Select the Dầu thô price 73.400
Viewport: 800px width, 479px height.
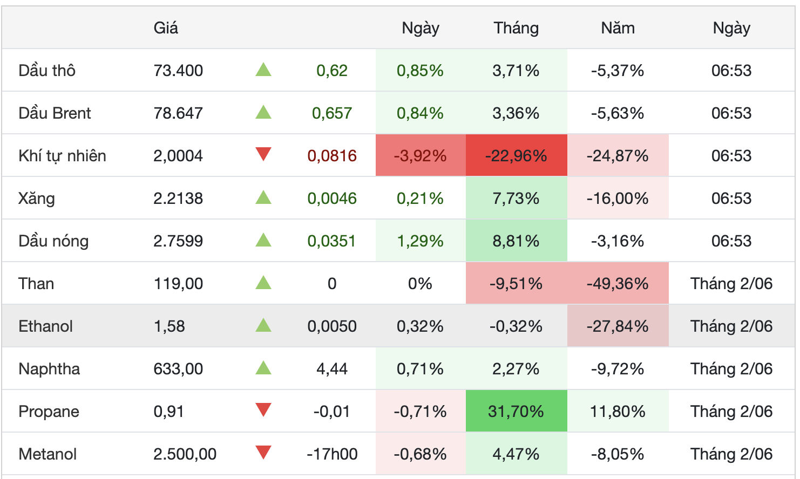[x=178, y=71]
